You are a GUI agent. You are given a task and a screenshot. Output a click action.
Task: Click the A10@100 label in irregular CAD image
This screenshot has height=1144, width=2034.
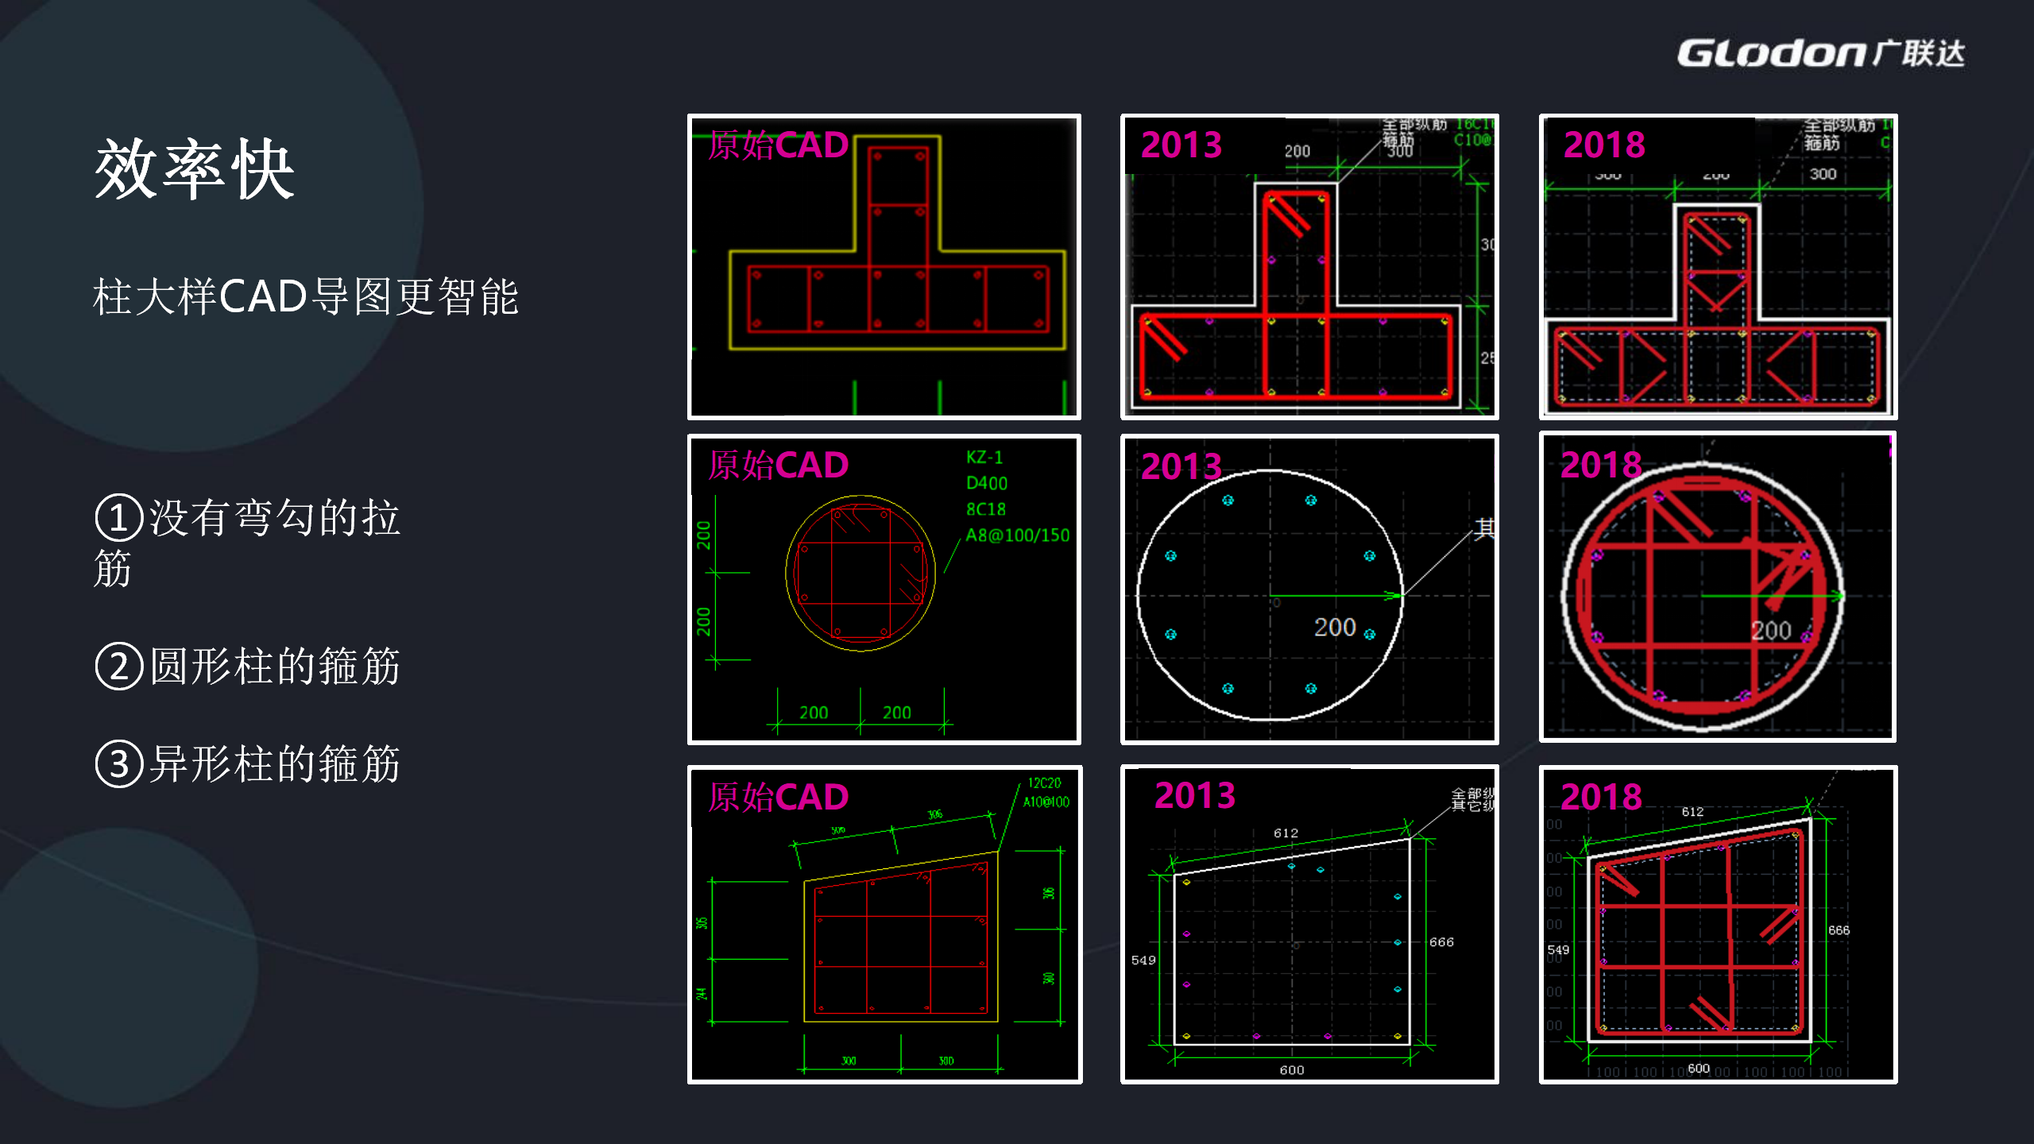point(1046,802)
